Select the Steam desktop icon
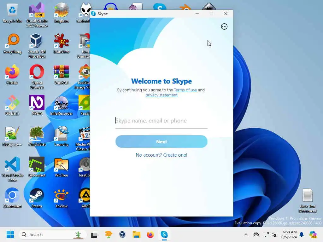 (x=37, y=198)
